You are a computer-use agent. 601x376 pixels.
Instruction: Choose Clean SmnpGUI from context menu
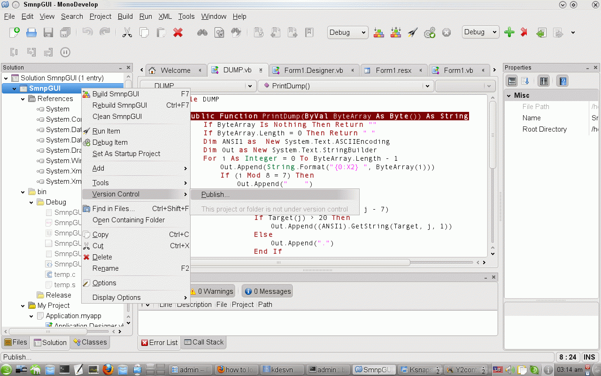click(x=136, y=117)
